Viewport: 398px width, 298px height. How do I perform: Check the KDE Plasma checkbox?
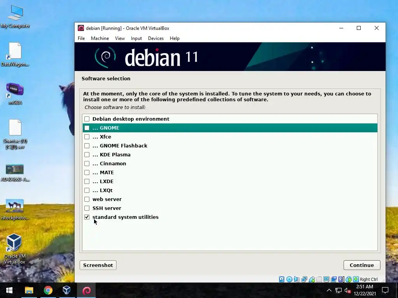(x=87, y=154)
